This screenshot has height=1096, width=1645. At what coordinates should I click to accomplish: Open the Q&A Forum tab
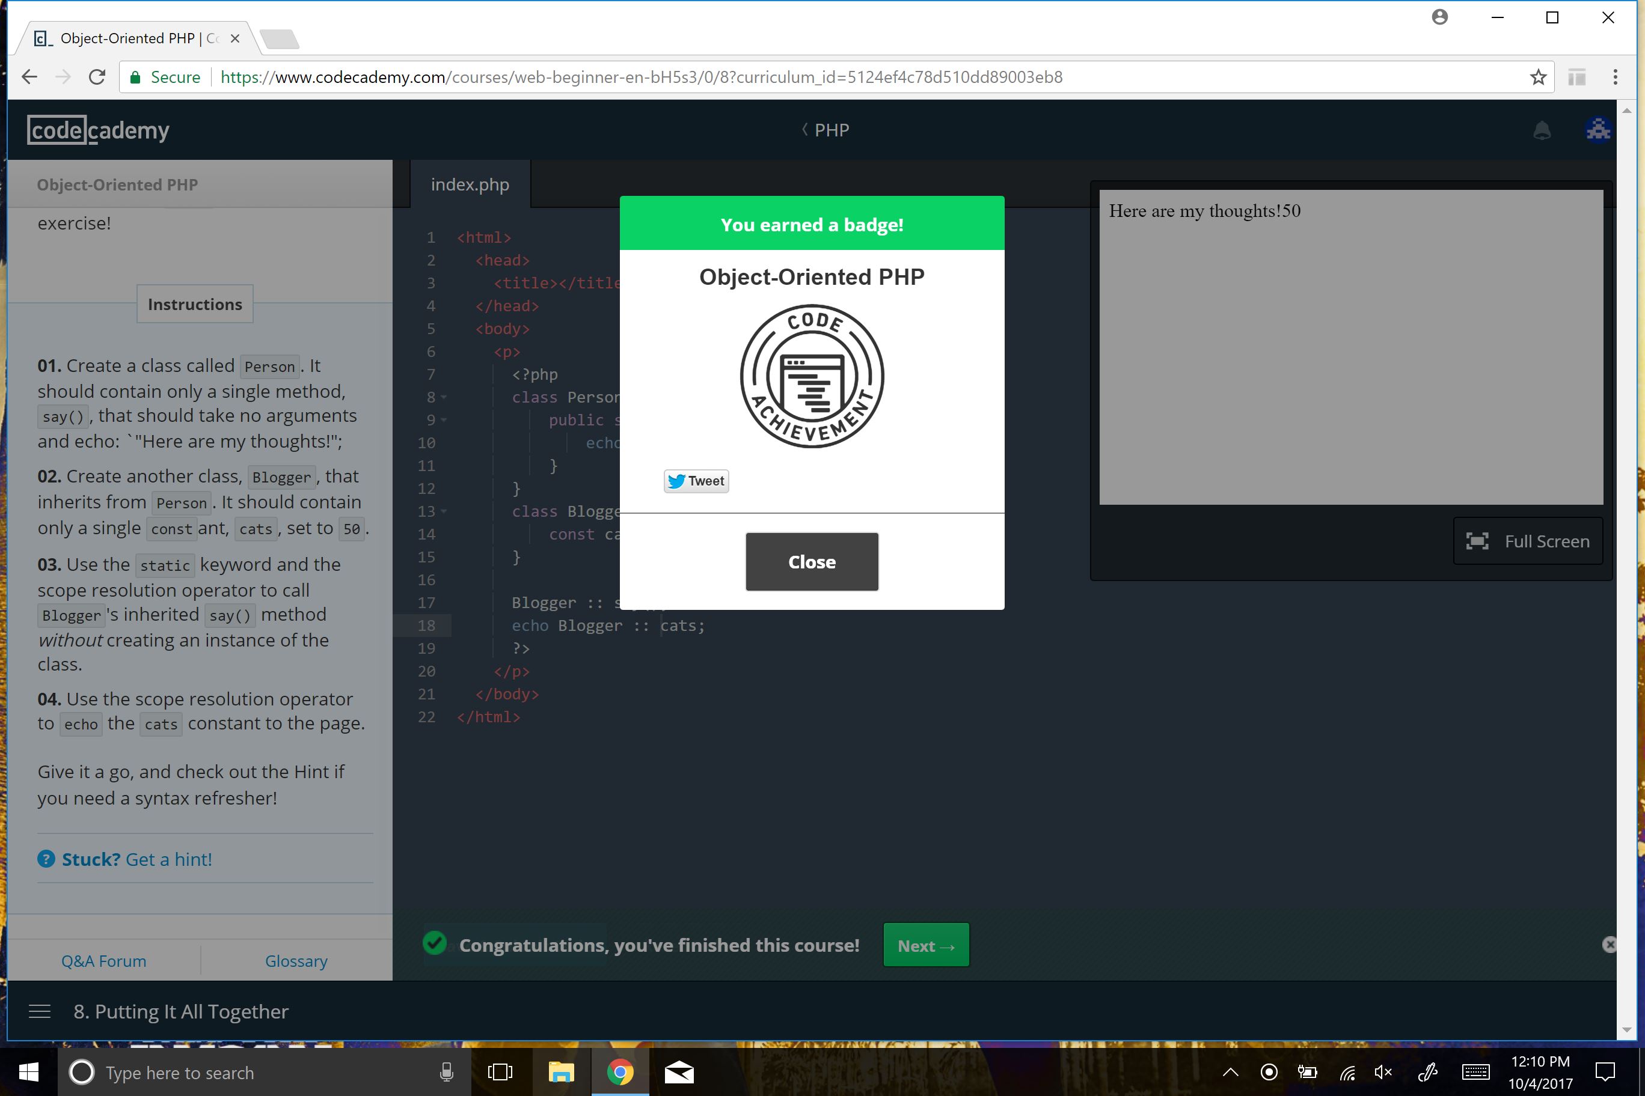point(103,959)
